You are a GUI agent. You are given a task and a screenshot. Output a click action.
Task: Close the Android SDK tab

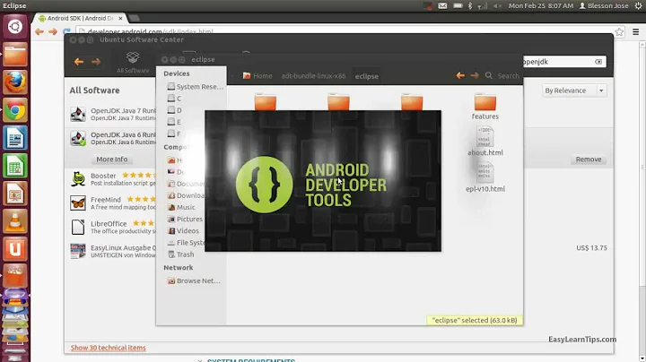tap(120, 18)
